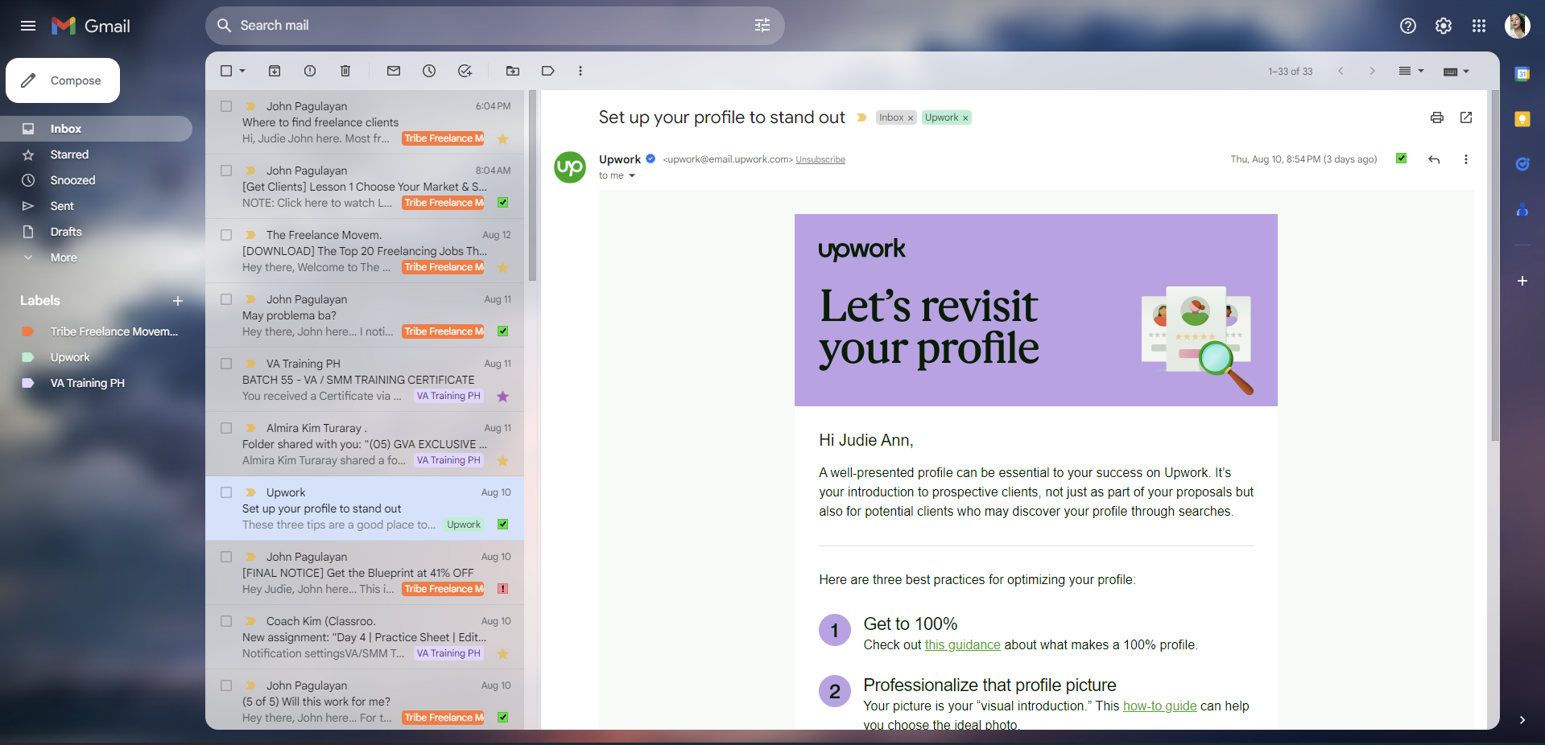Check the BATCH 55 certificate email
Screen dimensions: 1545x745
coord(226,364)
